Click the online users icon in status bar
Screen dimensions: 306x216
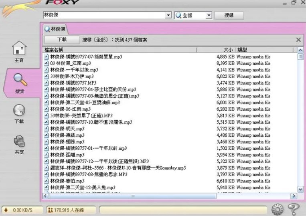[x=50, y=210]
